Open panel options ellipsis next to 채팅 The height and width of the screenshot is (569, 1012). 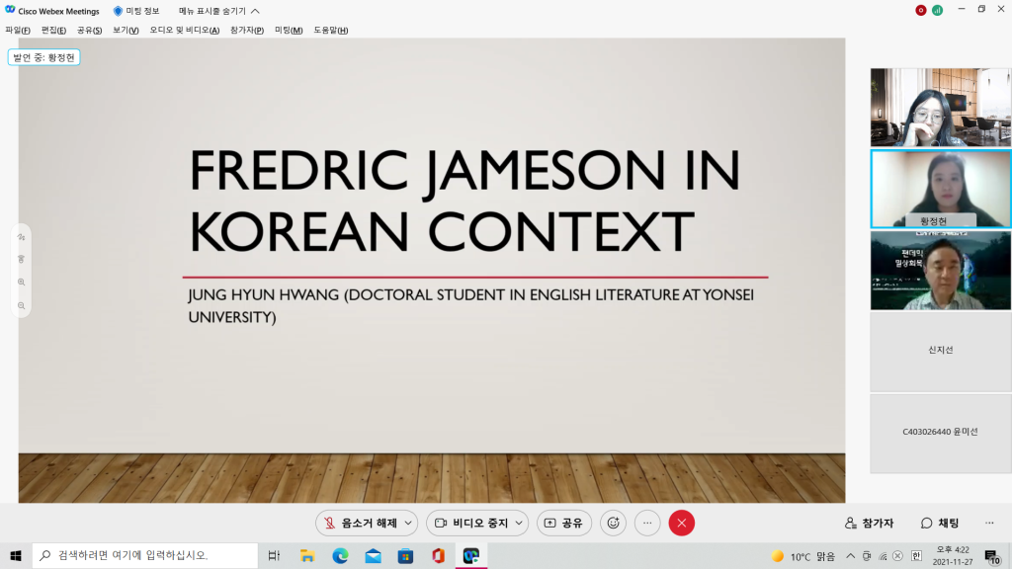[989, 523]
